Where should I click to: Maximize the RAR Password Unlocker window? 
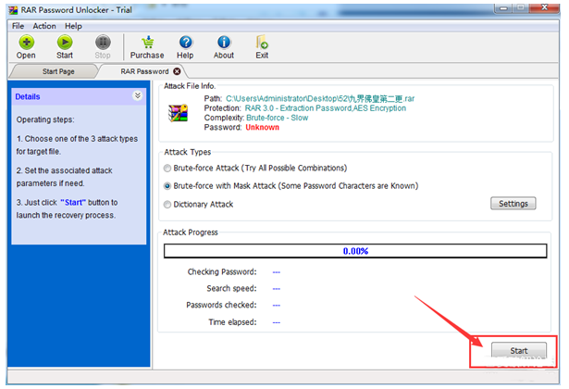point(521,8)
